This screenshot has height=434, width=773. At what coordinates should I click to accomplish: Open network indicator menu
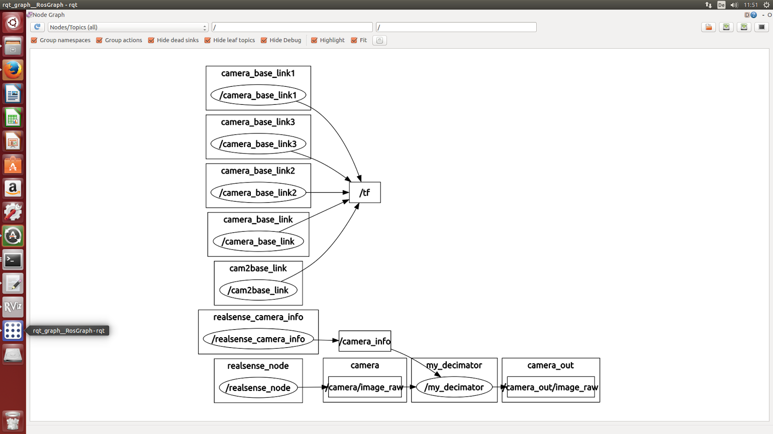[708, 5]
